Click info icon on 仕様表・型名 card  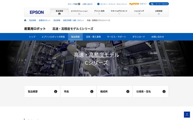pyautogui.click(x=164, y=91)
